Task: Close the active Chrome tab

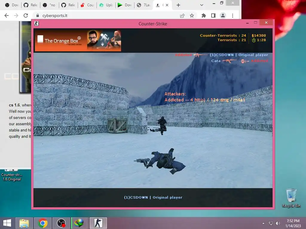Action: (x=167, y=5)
